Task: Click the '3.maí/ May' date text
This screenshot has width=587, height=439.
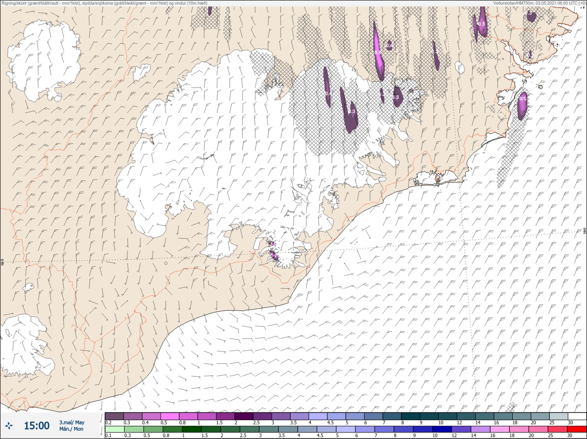Action: point(72,423)
